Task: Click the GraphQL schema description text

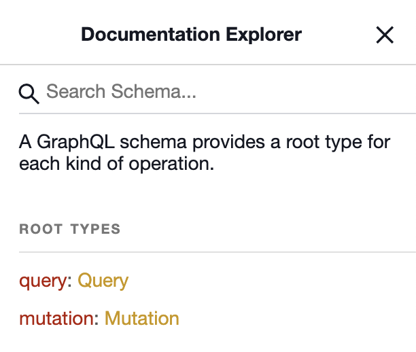Action: point(205,153)
